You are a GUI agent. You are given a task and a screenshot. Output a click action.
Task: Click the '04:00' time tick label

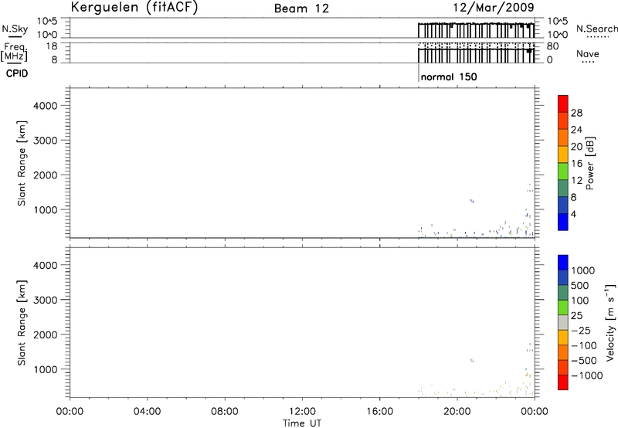point(147,412)
